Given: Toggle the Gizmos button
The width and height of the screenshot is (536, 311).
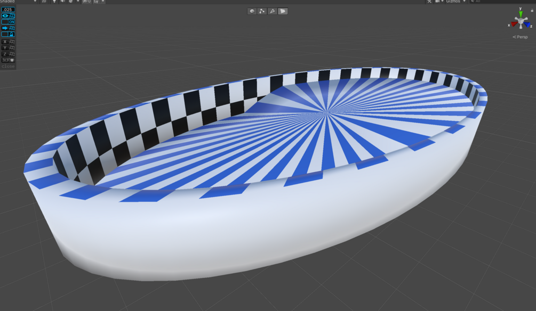Looking at the screenshot, I should pyautogui.click(x=453, y=2).
